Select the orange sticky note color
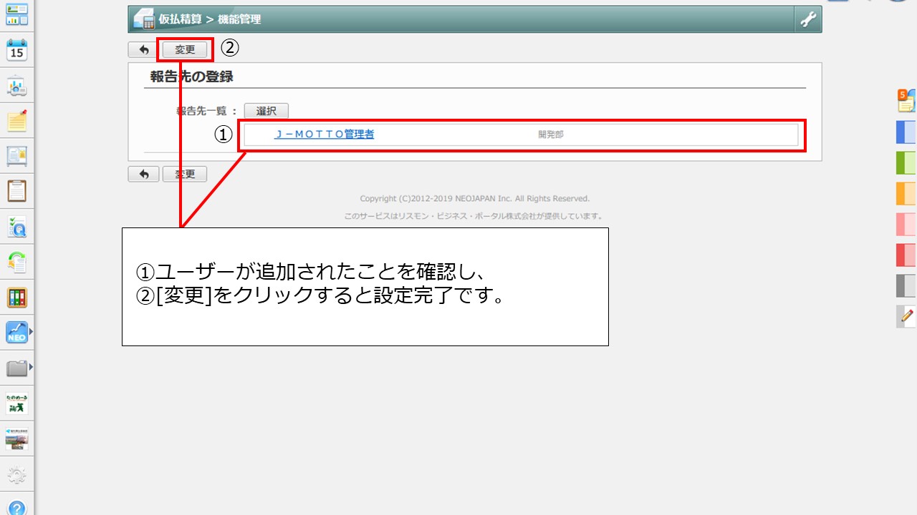 pos(906,194)
